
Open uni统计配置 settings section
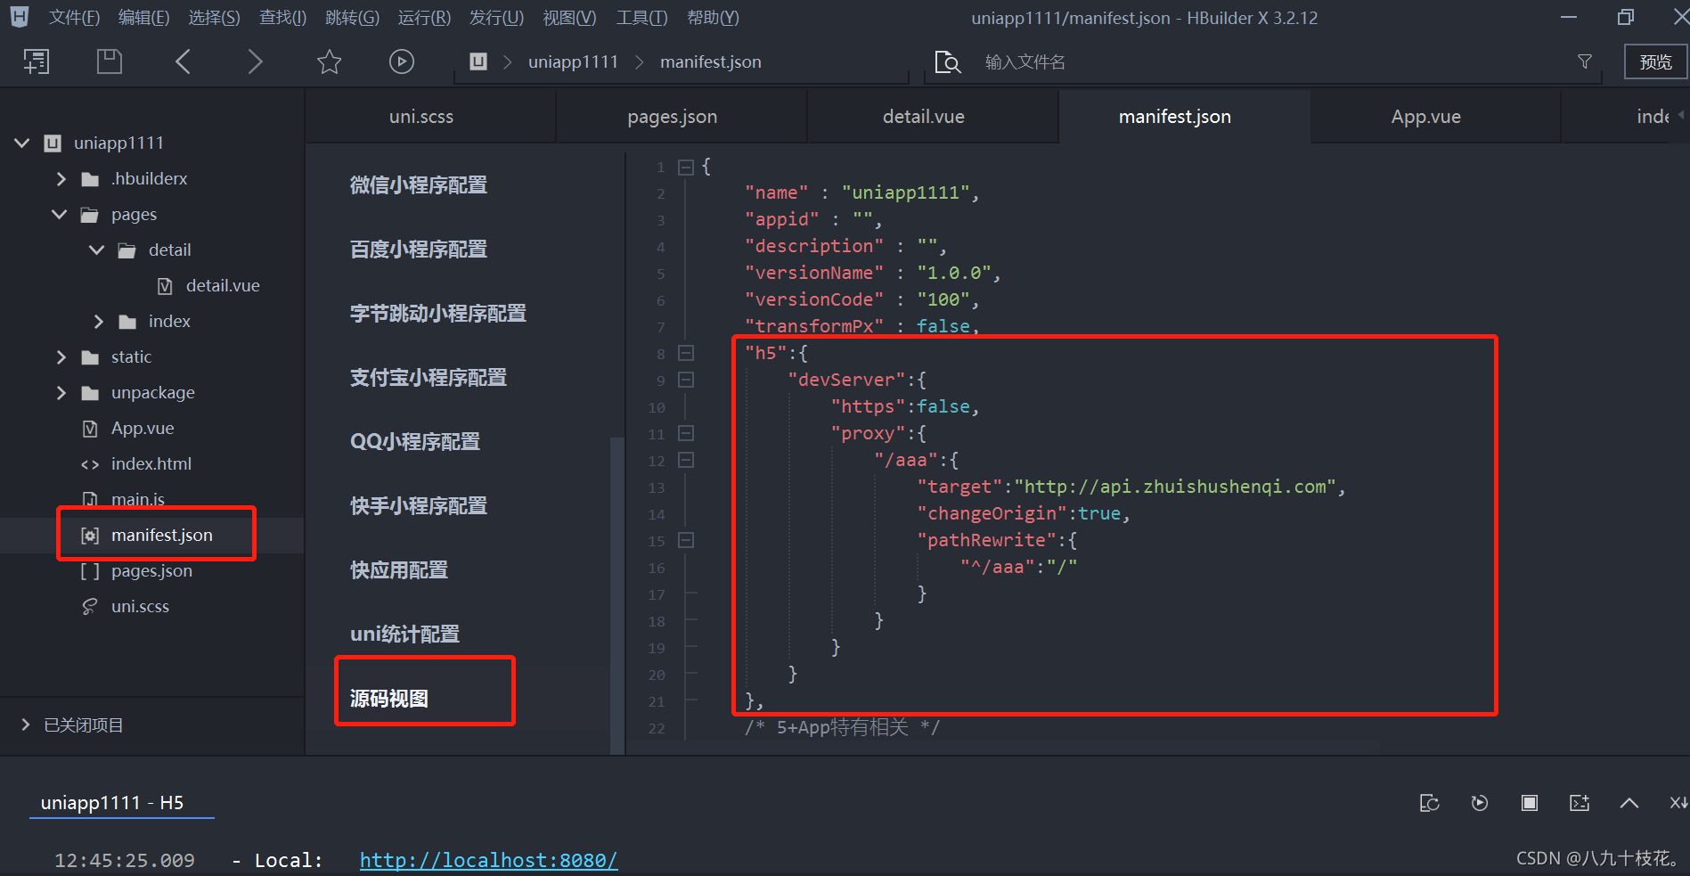click(405, 634)
